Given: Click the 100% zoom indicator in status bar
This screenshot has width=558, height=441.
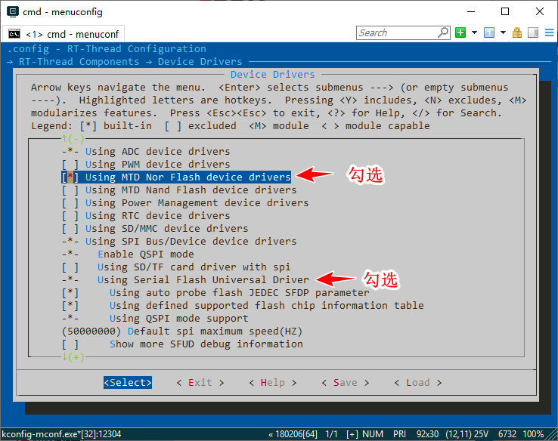Looking at the screenshot, I should pyautogui.click(x=533, y=434).
